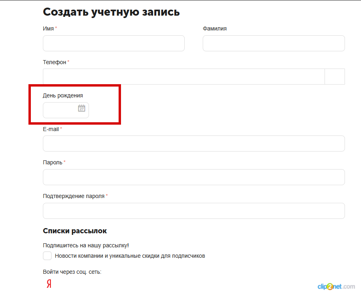Click the Создать учетную запись heading
This screenshot has width=361, height=291.
[x=111, y=12]
